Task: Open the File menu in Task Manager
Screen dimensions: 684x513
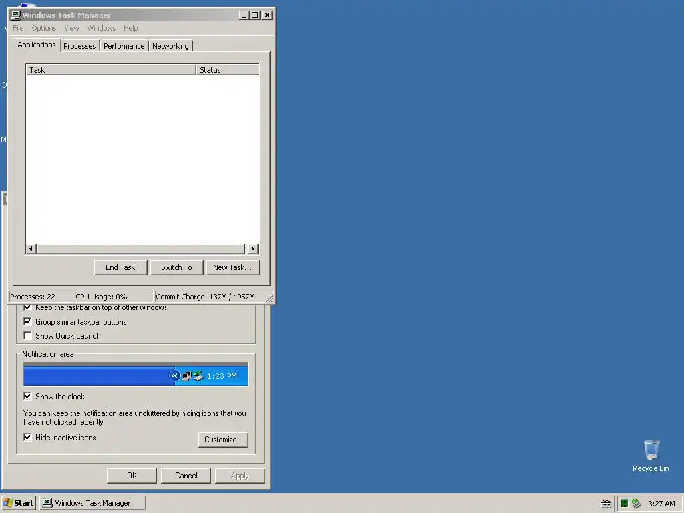Action: click(x=18, y=28)
